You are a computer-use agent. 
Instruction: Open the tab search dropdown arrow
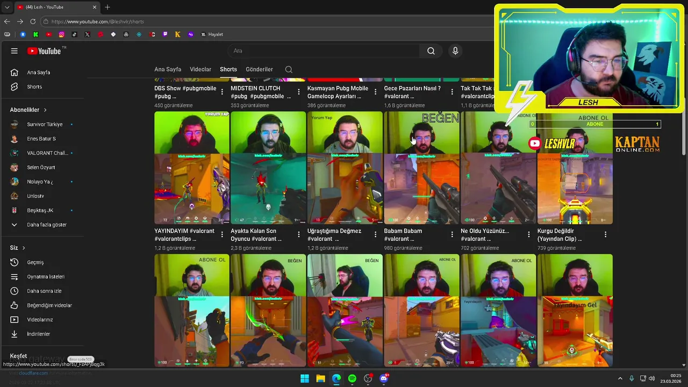[x=7, y=7]
